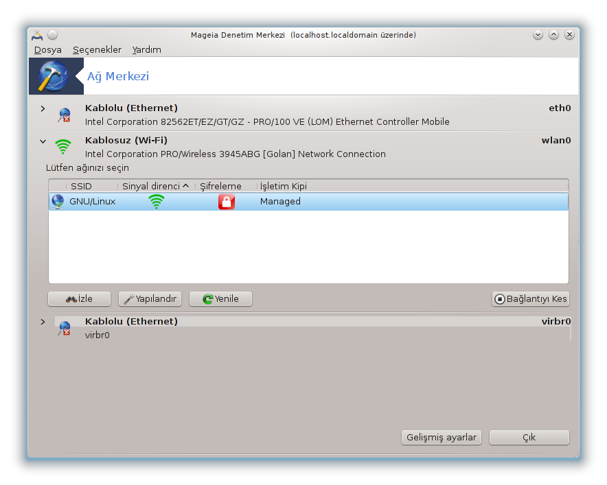Screen dimensions: 607x485
Task: Click the round pin button in titlebar
Action: 53,35
